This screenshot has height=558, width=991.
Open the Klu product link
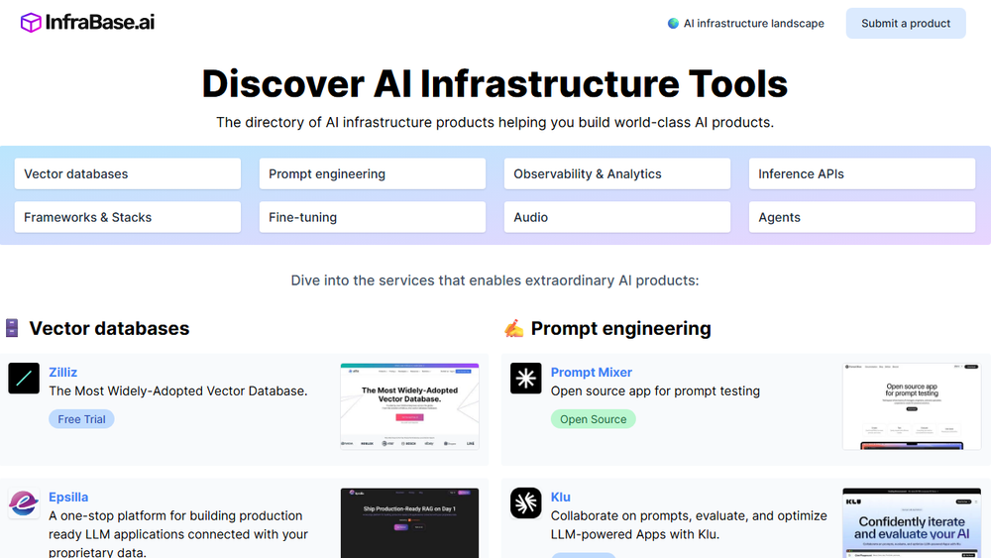[x=561, y=497]
